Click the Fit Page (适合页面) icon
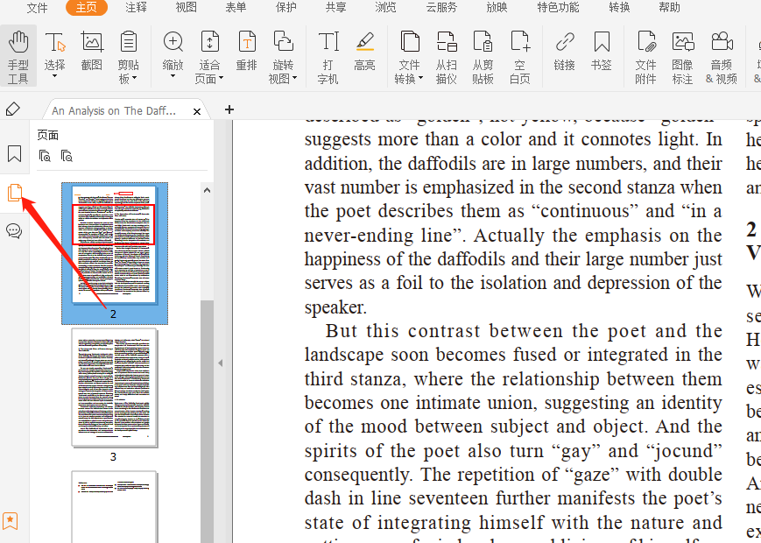 click(209, 42)
